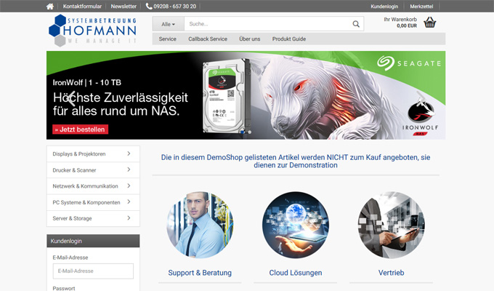Expand Server & Storage category
Image resolution: width=494 pixels, height=291 pixels.
point(92,218)
